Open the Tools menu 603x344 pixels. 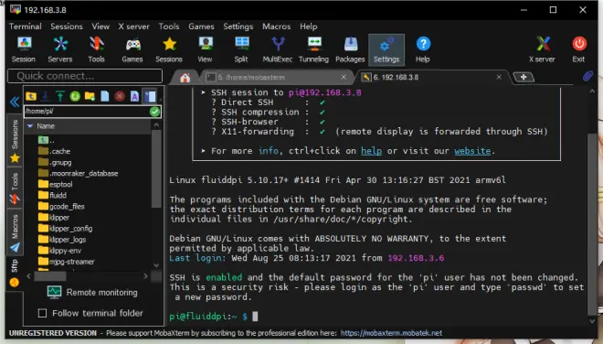click(x=169, y=27)
